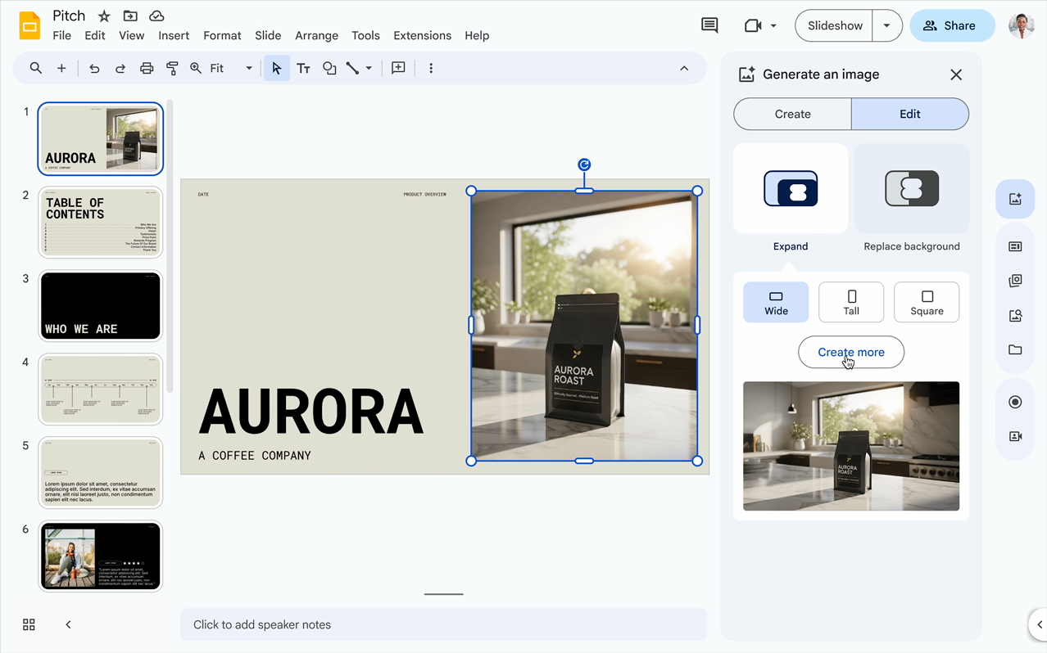Click the add comment toolbar icon
Screen dimensions: 1047x653
coord(398,69)
